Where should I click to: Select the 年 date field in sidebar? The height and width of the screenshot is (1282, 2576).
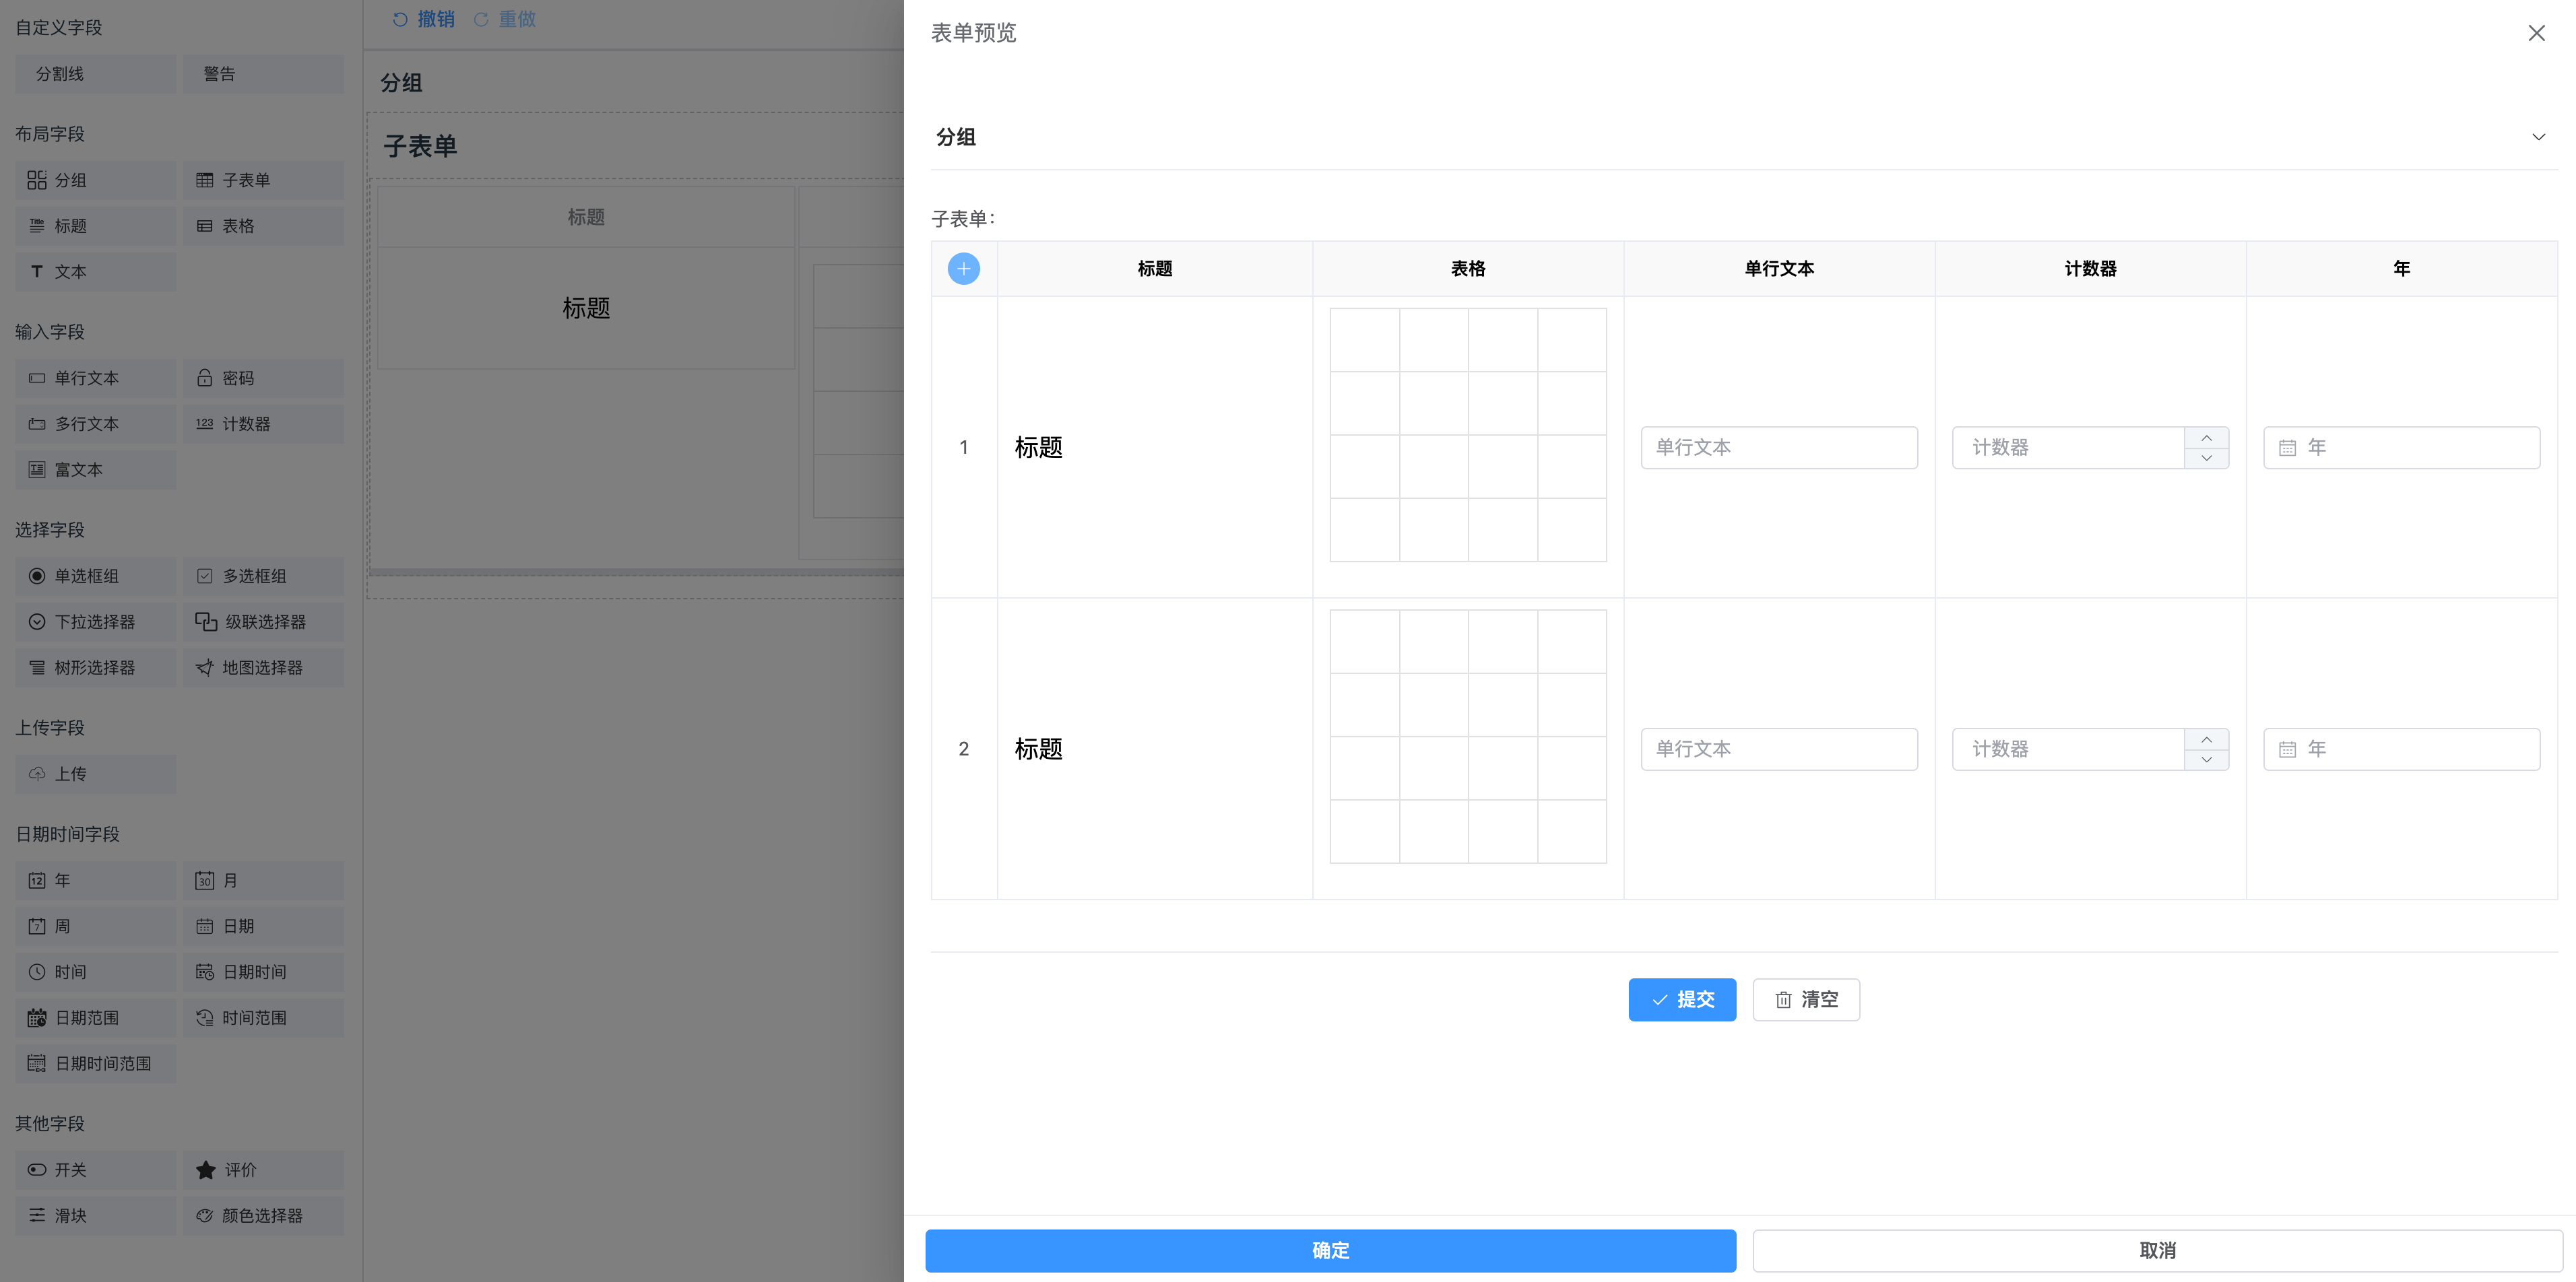pos(95,880)
